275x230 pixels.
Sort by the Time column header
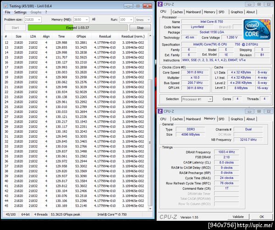[x=61, y=36]
